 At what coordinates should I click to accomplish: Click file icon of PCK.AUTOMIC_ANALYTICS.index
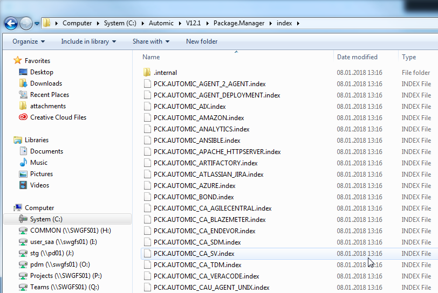147,129
